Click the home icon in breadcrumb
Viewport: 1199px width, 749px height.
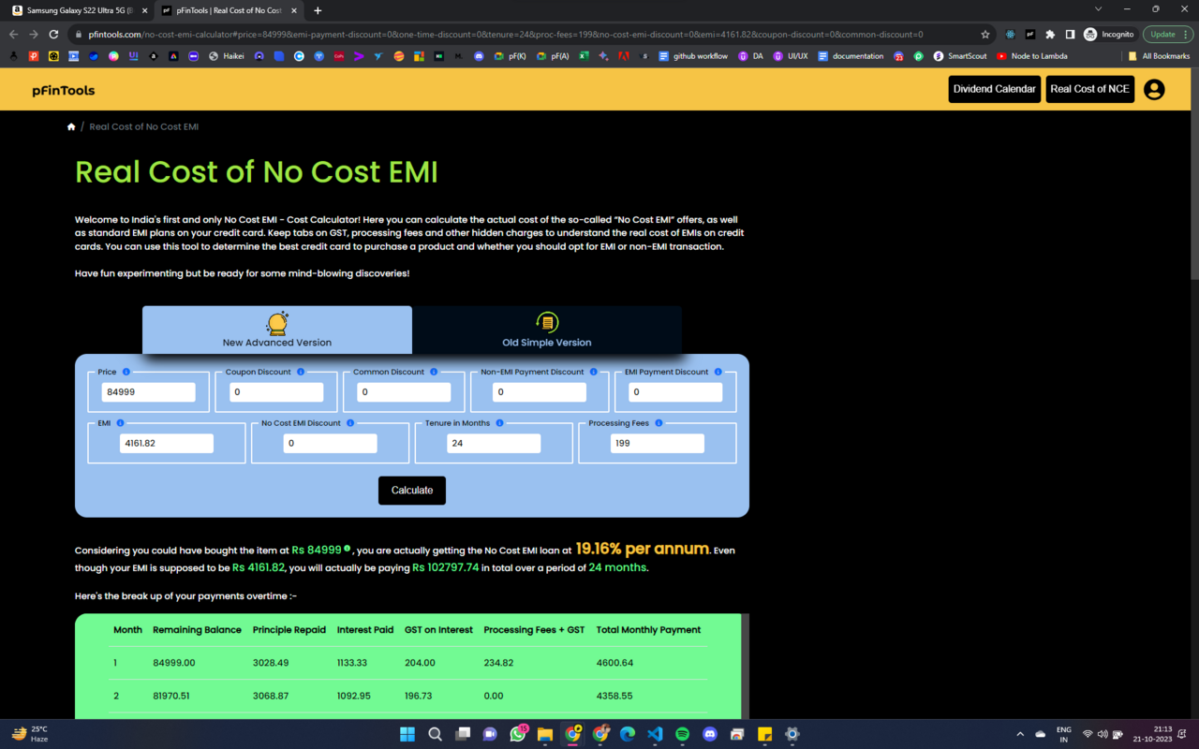pyautogui.click(x=71, y=126)
